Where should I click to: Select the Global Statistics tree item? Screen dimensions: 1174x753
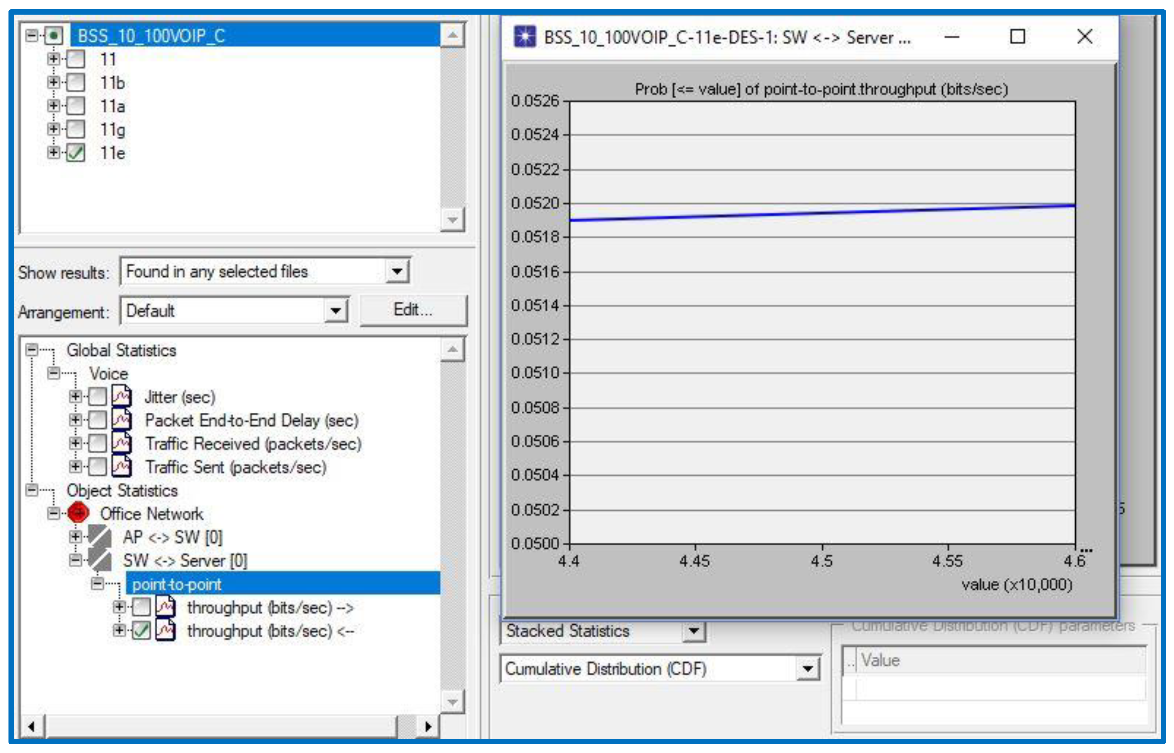(x=121, y=350)
